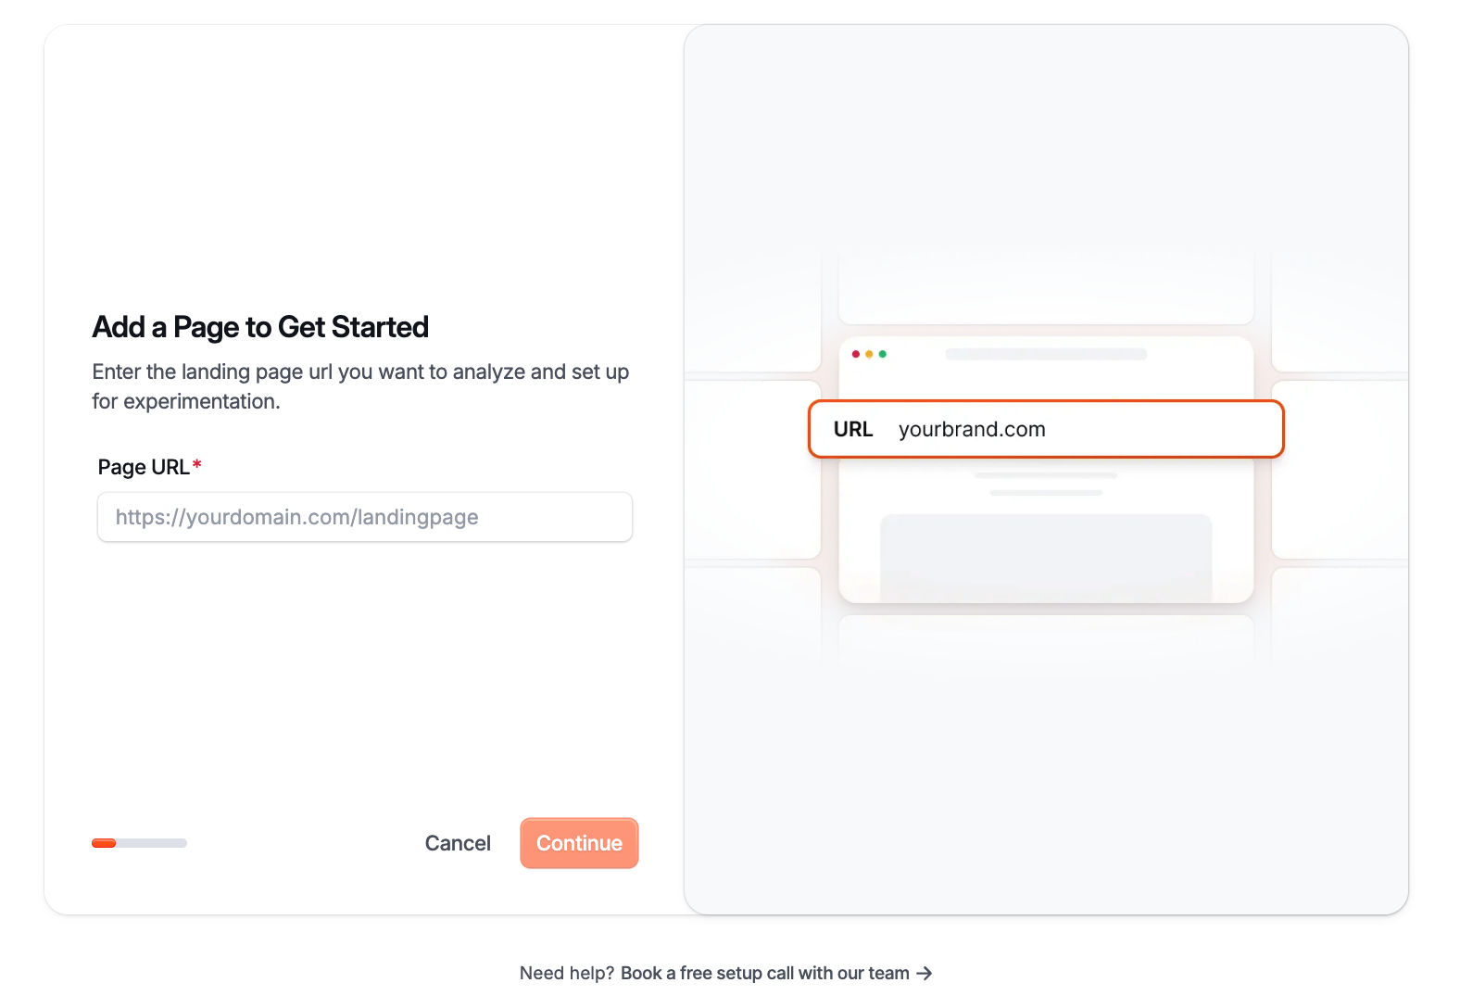Click the Cancel button

(x=458, y=843)
